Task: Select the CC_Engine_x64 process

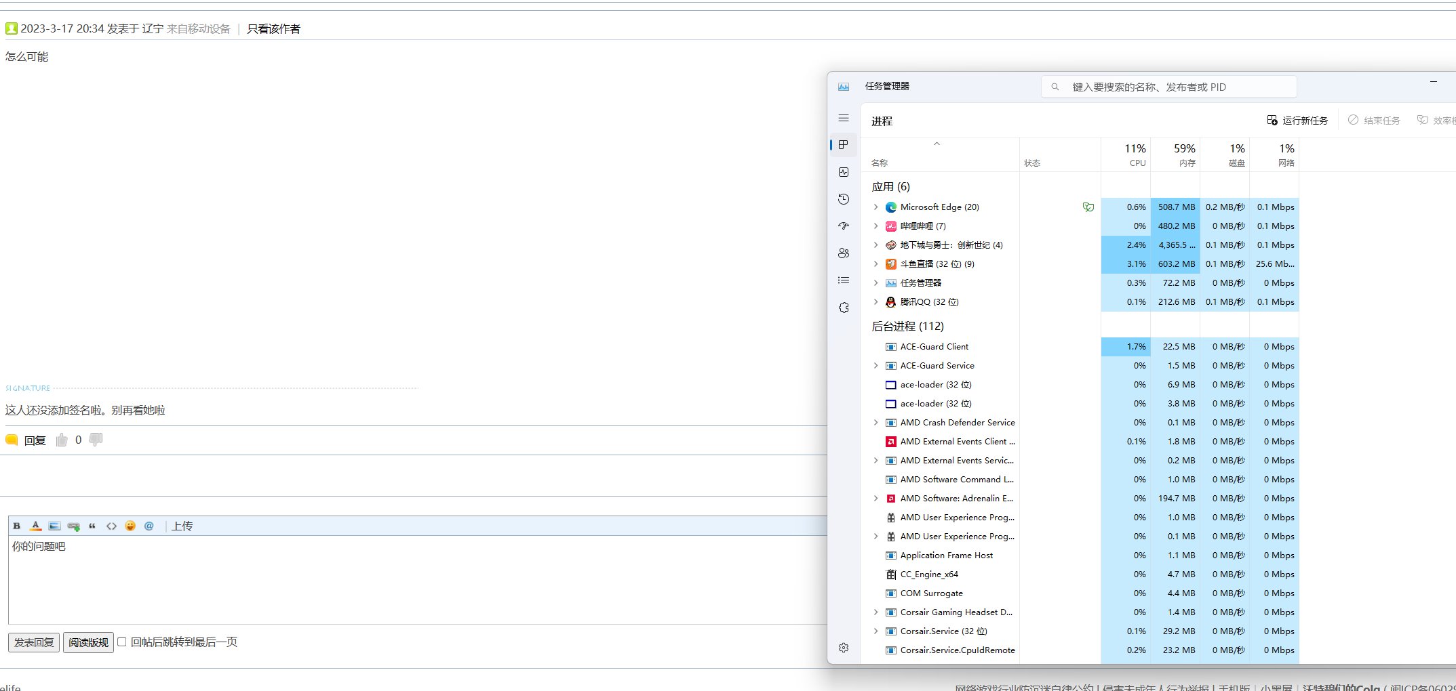Action: point(1080,574)
